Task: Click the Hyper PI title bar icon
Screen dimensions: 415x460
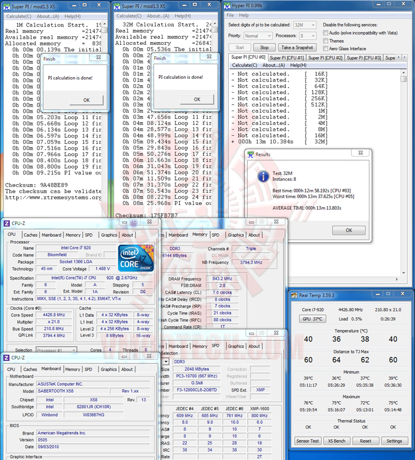Action: click(227, 5)
